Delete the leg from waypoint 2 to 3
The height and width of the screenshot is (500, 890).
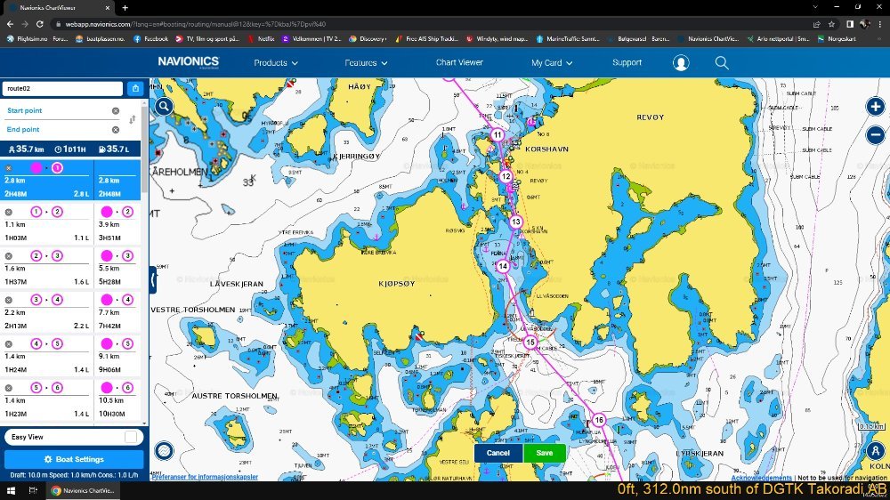coord(9,256)
